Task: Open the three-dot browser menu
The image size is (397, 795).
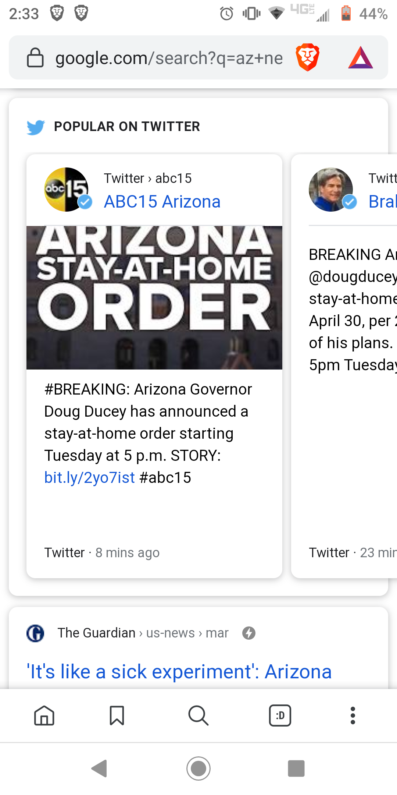Action: pos(353,715)
